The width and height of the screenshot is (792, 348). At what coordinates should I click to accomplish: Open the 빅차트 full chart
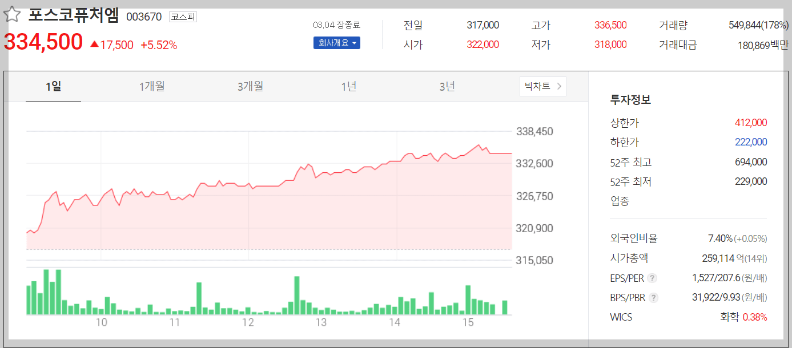[x=543, y=86]
